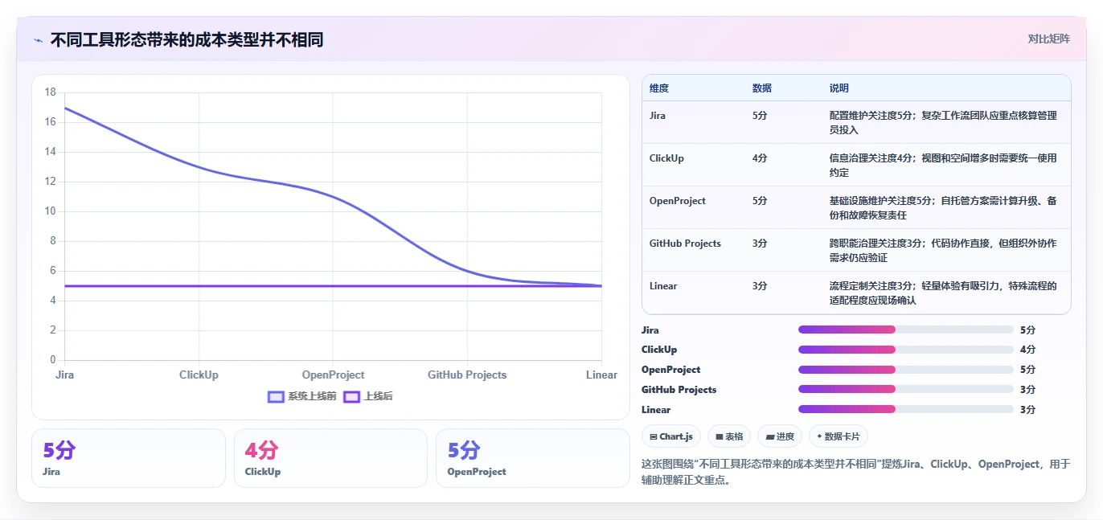Select the 进度 tag chip

780,436
